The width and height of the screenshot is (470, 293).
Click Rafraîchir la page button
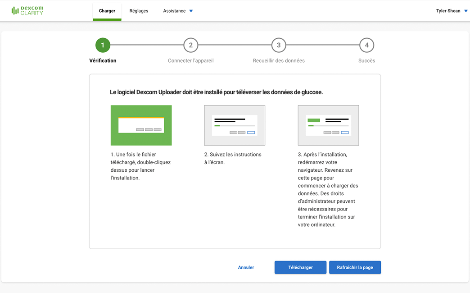click(355, 267)
